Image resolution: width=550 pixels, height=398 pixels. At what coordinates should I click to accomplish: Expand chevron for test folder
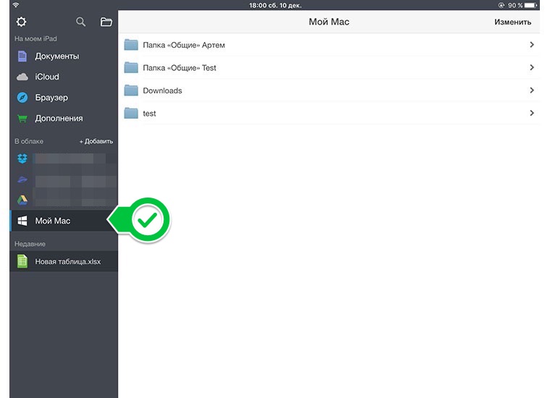point(532,113)
